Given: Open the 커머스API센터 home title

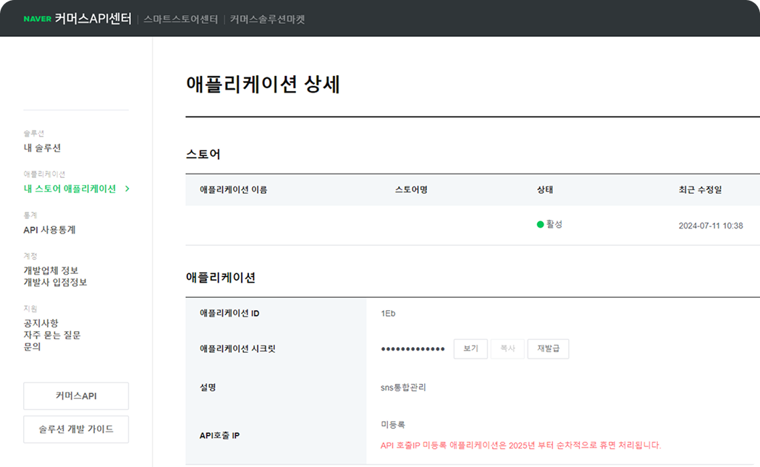Looking at the screenshot, I should pos(93,19).
